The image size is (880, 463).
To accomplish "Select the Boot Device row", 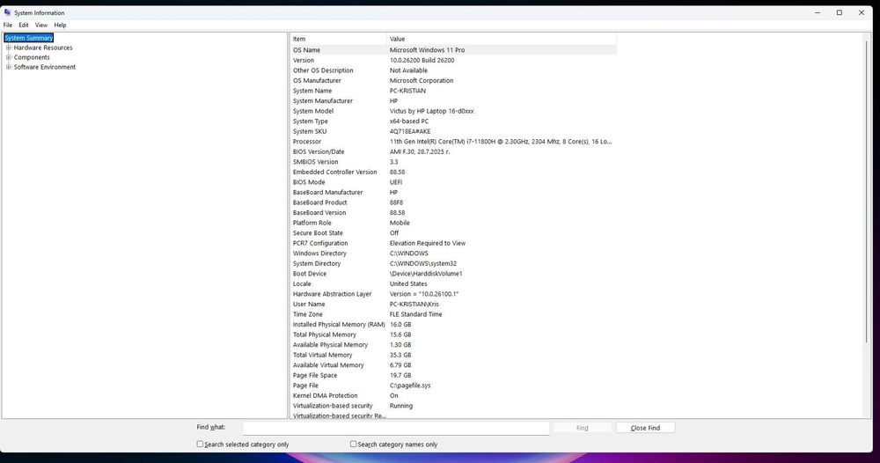I will [x=453, y=273].
